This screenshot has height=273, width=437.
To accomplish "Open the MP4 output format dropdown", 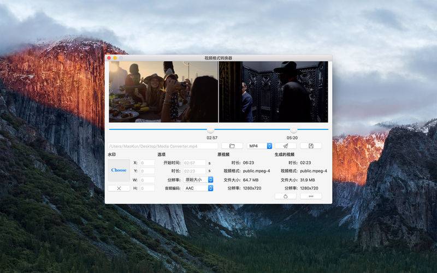I will pyautogui.click(x=259, y=146).
